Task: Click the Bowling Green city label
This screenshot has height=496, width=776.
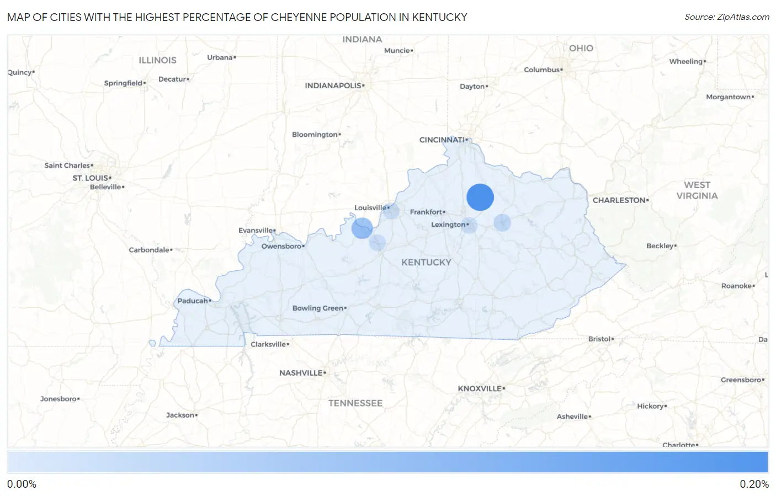Action: [x=318, y=308]
